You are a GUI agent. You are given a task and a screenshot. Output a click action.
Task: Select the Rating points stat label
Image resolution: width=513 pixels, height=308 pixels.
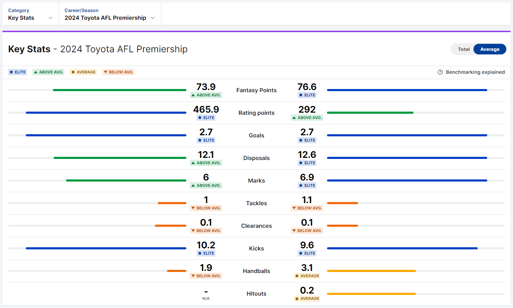(256, 113)
